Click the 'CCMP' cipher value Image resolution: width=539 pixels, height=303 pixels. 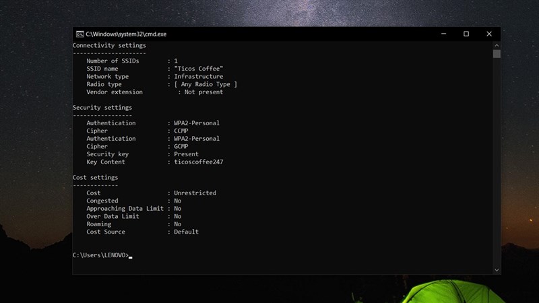click(x=181, y=131)
